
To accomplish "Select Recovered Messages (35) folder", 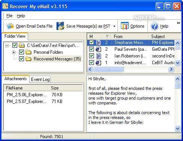I will [x=57, y=59].
